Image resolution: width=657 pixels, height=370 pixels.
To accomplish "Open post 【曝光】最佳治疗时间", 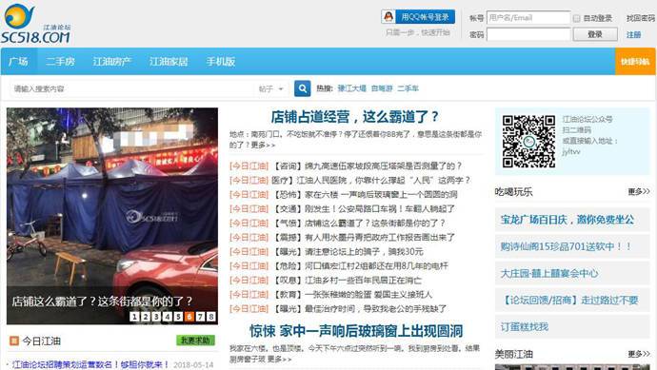I will pos(360,308).
